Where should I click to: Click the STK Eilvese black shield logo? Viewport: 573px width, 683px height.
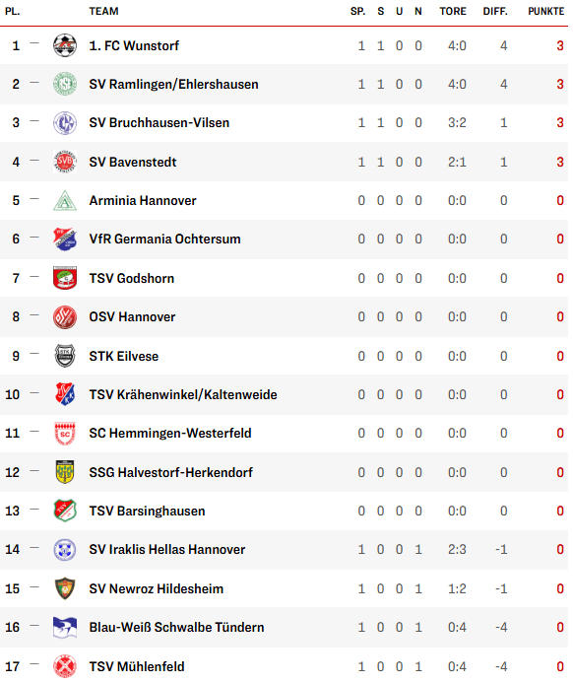pos(65,356)
